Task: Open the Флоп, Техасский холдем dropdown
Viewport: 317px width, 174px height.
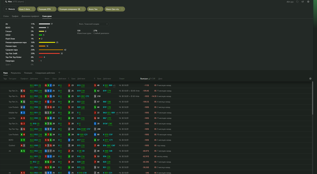Action: 93,24
